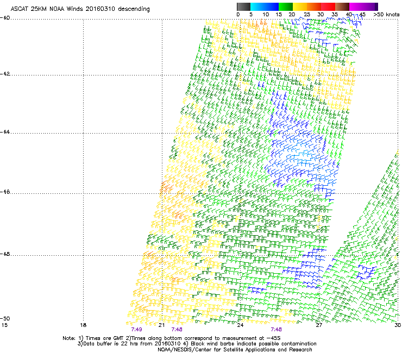Image resolution: width=402 pixels, height=353 pixels.
Task: Click the latitude label '-42'
Action: click(5, 73)
